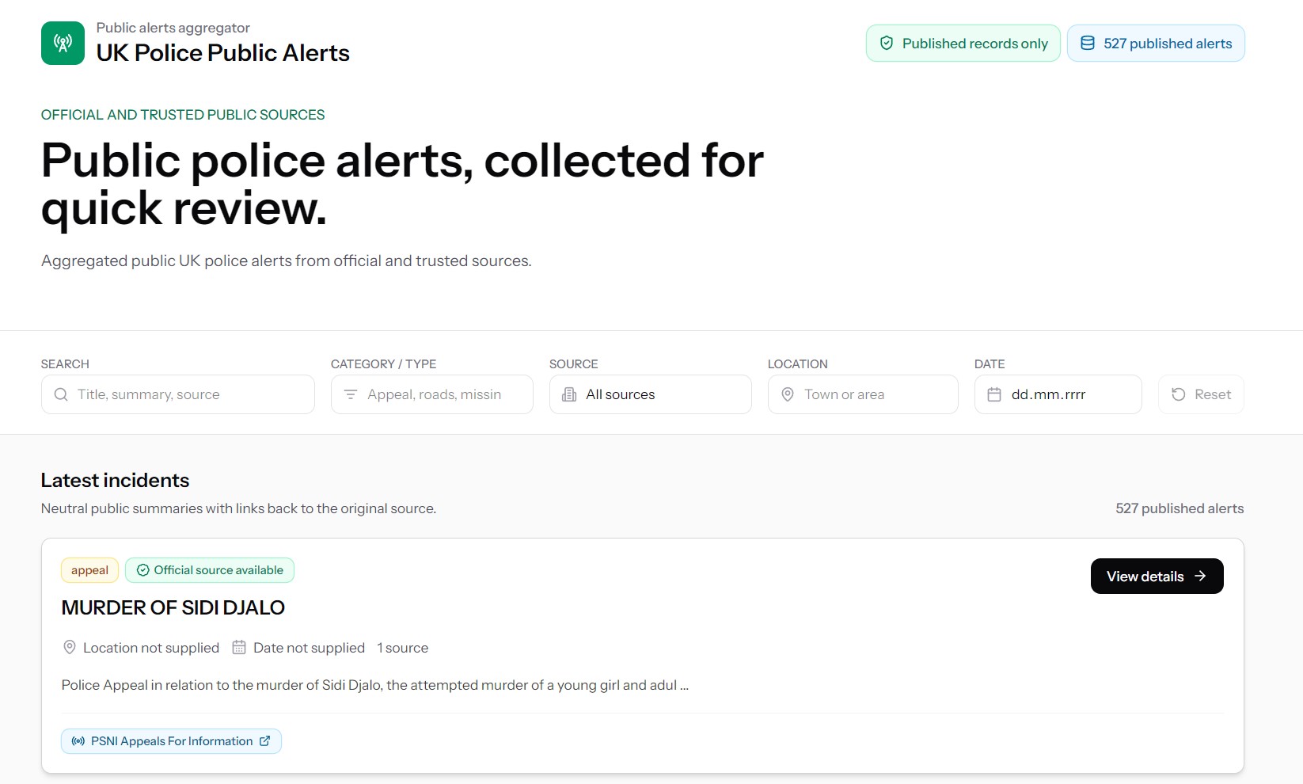Click the calendar icon beside Date not supplied
1303x784 pixels.
point(239,647)
